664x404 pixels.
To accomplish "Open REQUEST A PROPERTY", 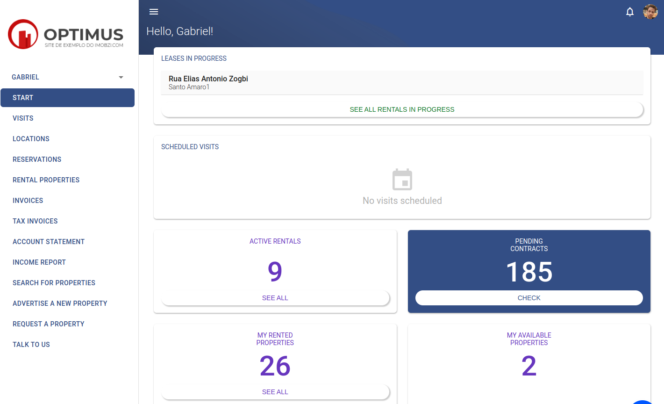I will pyautogui.click(x=68, y=324).
